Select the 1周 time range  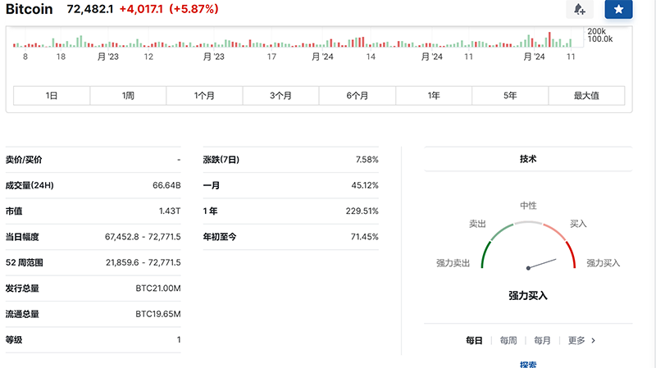tap(128, 96)
